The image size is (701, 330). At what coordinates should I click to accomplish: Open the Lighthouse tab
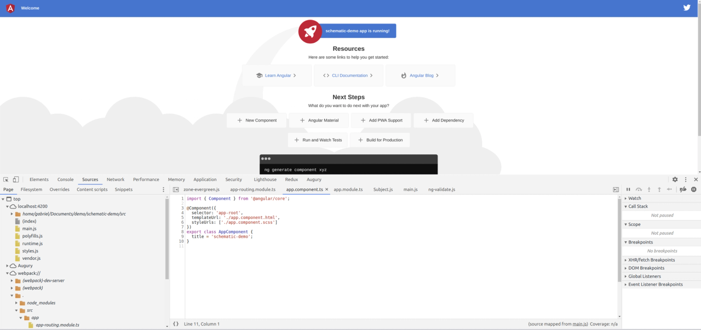pyautogui.click(x=265, y=180)
